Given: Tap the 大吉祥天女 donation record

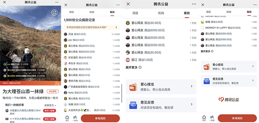Looking at the screenshot, I should click(x=92, y=110).
